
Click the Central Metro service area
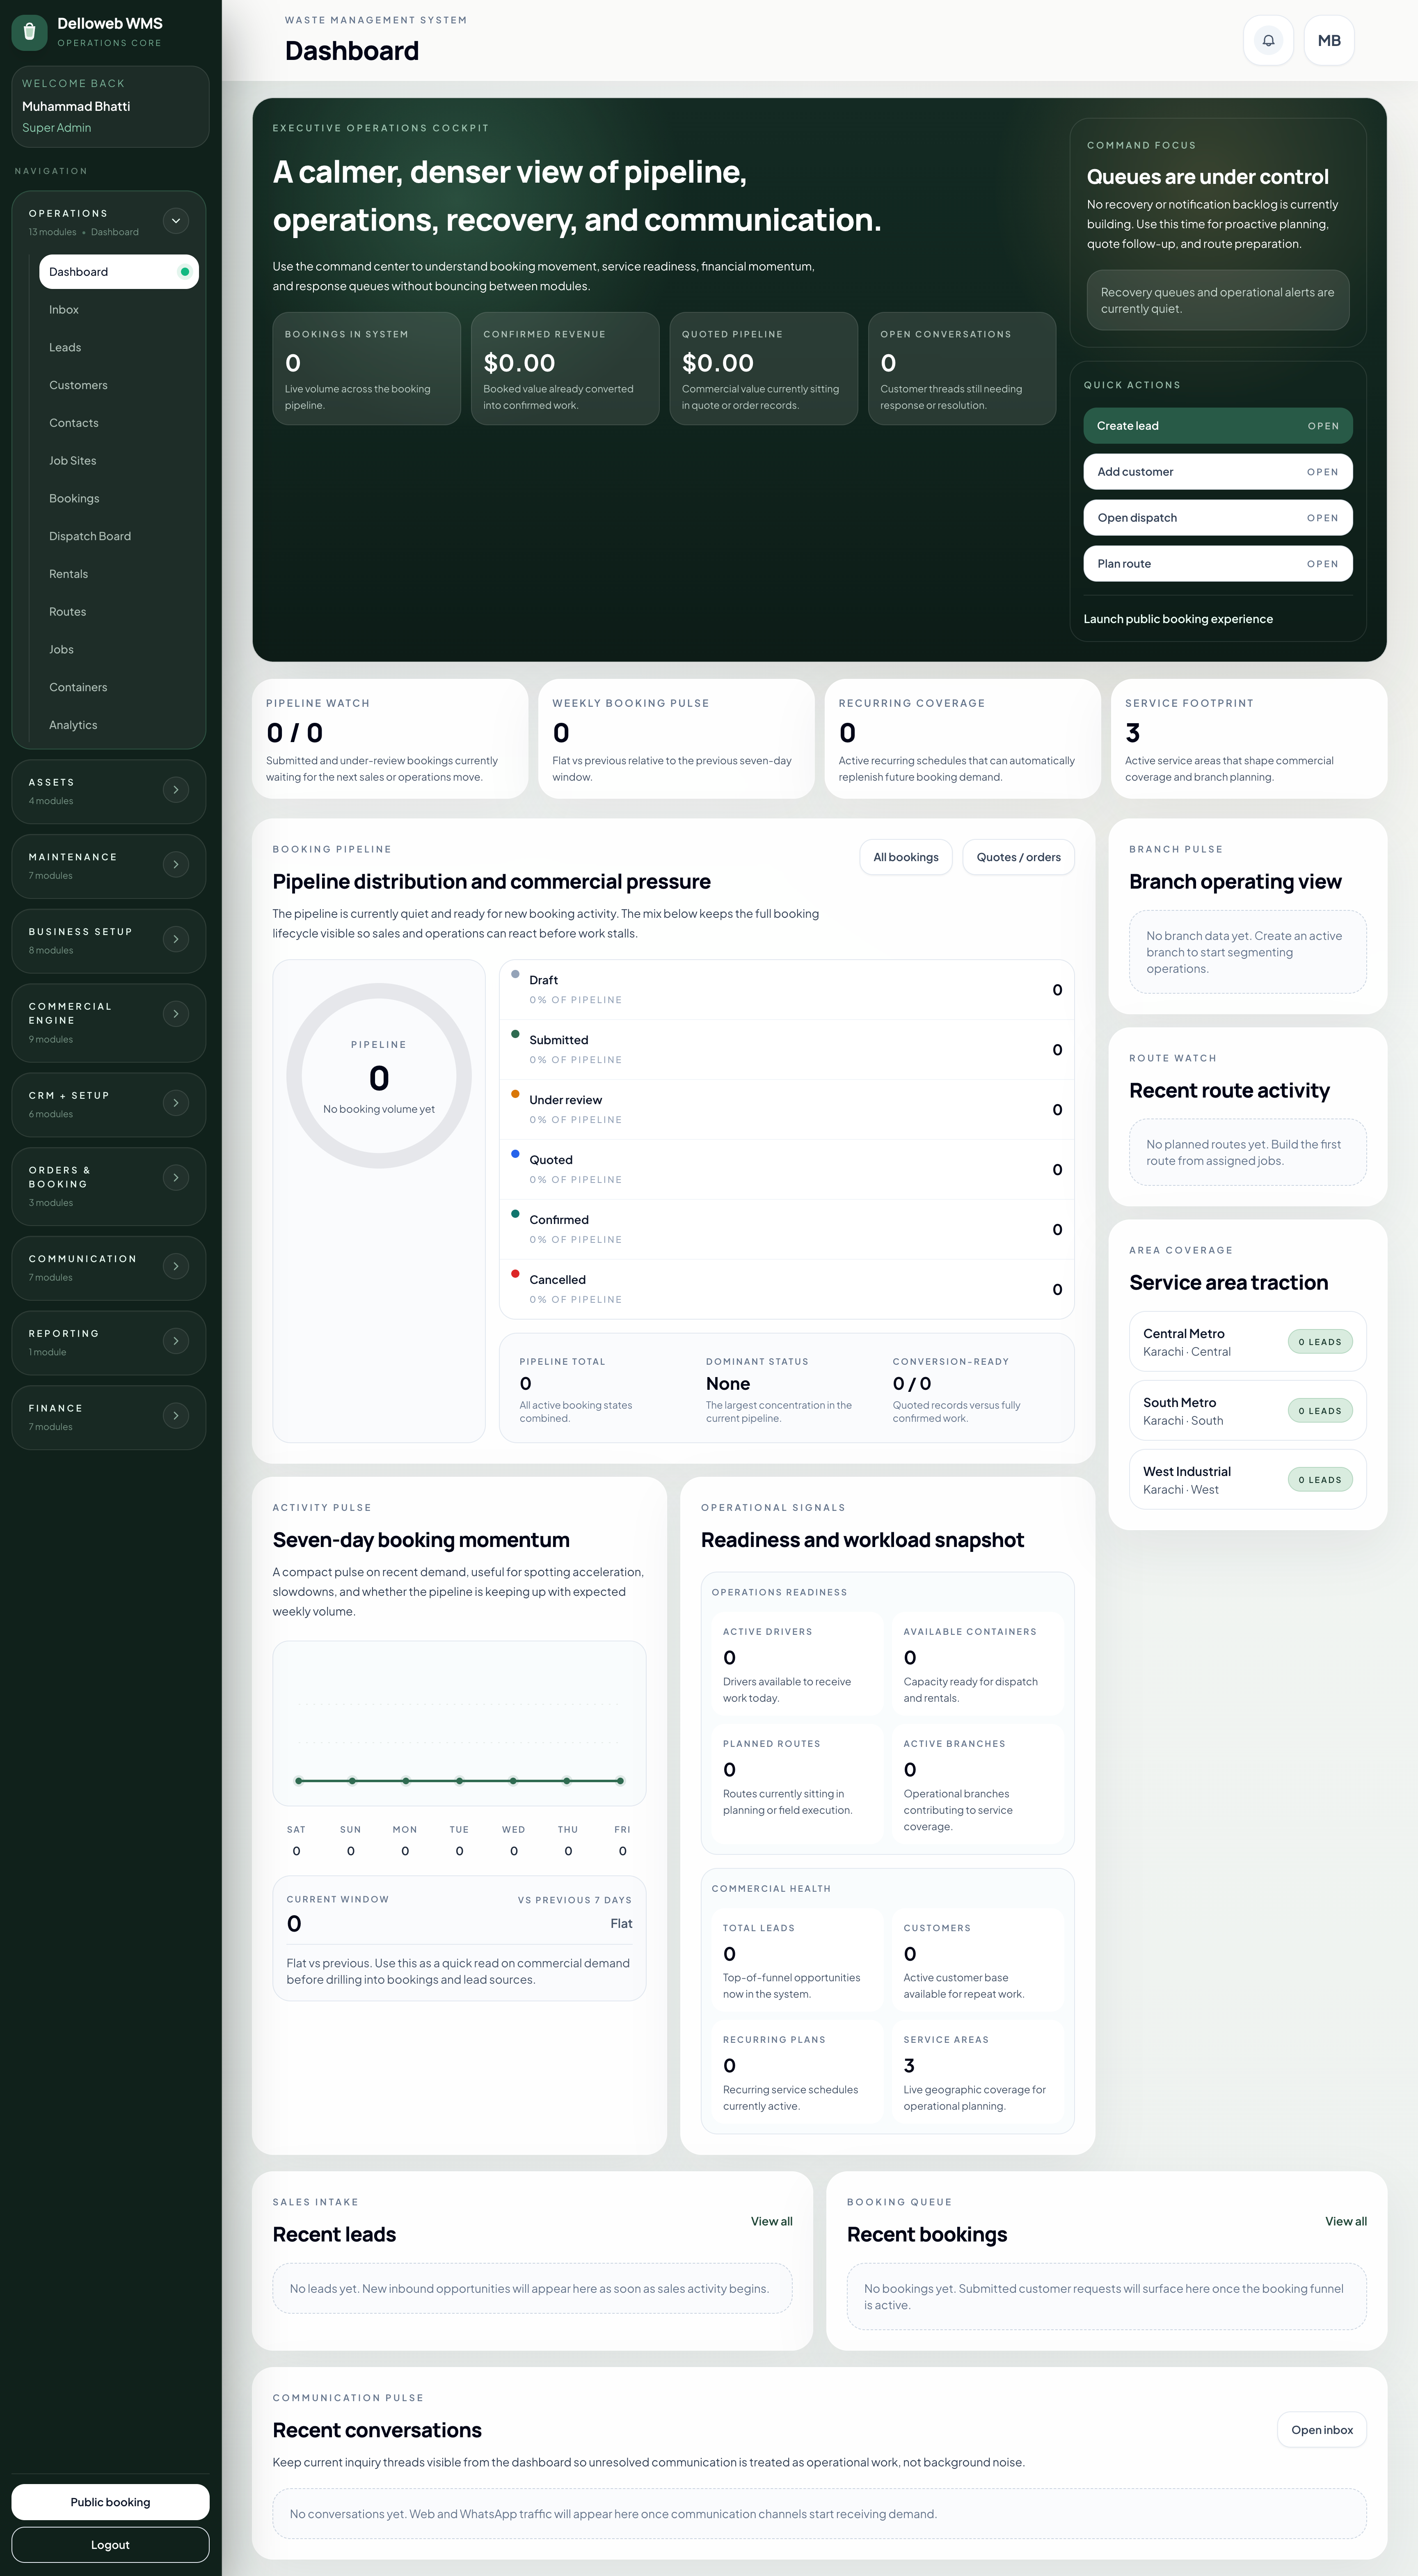[x=1247, y=1342]
